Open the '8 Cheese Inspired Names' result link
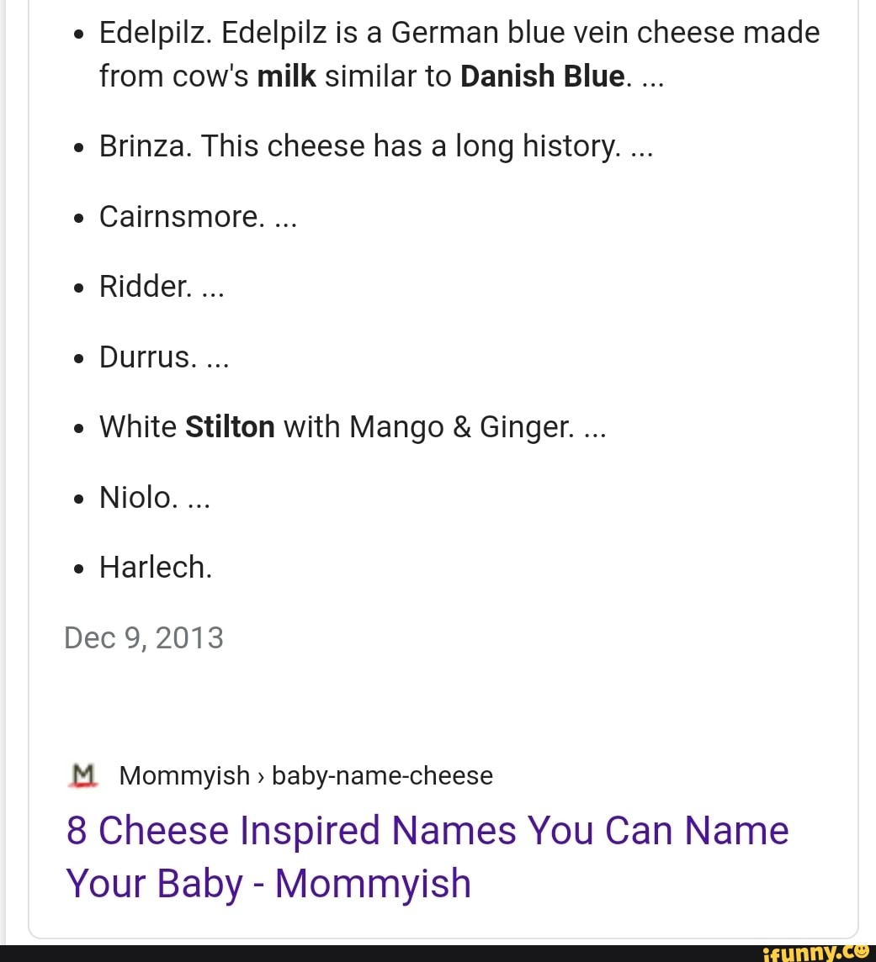Viewport: 876px width, 962px height. 427,857
